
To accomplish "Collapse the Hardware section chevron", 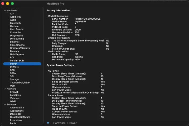I will pyautogui.click(x=5, y=10).
